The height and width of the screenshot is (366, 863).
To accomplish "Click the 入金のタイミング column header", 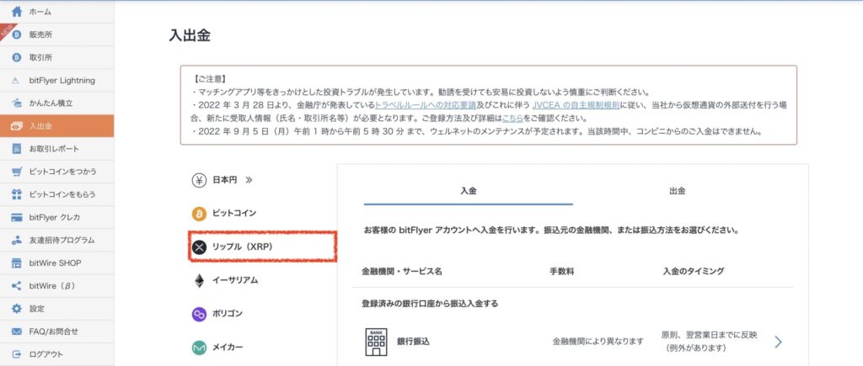I will (x=694, y=272).
